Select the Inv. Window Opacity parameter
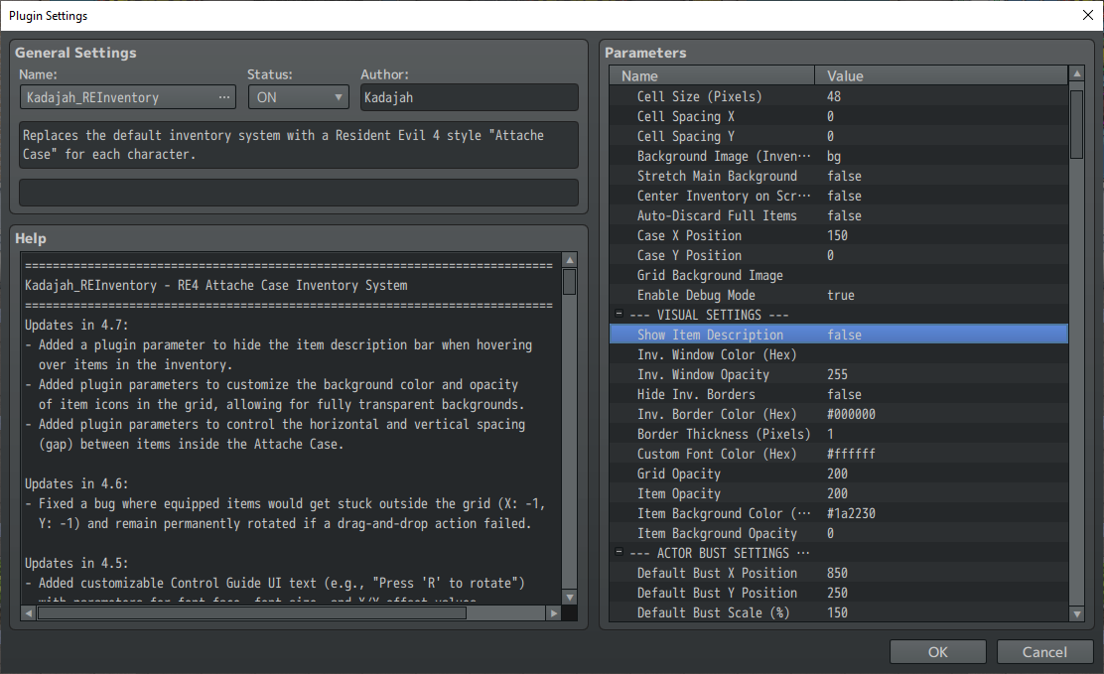 click(839, 374)
